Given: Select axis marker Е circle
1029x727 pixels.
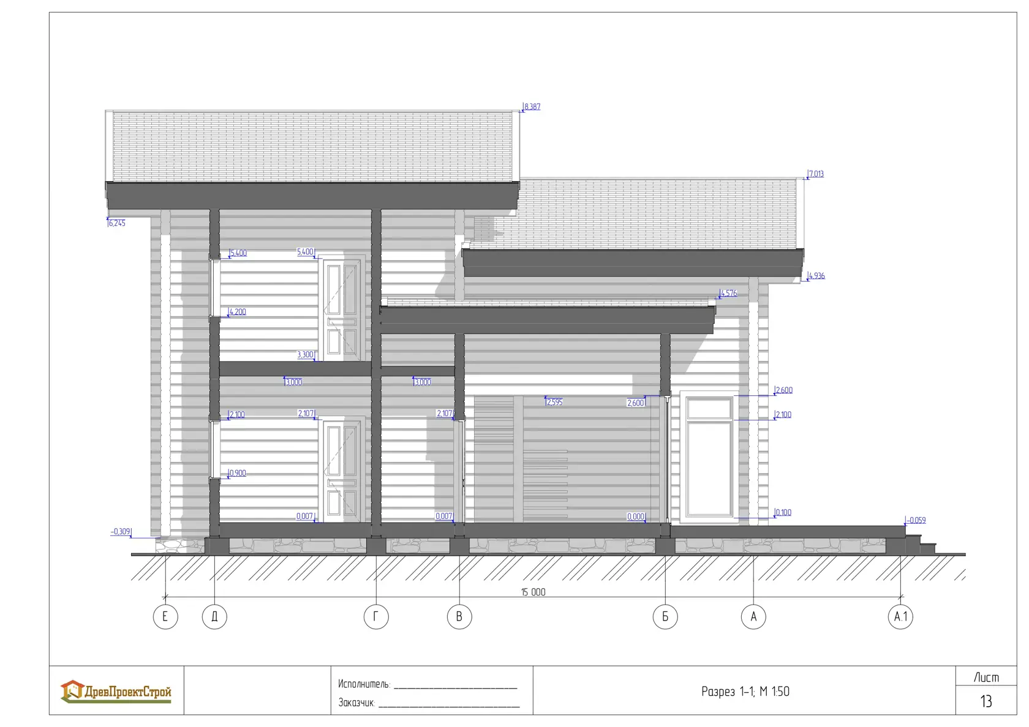Looking at the screenshot, I should coord(165,616).
